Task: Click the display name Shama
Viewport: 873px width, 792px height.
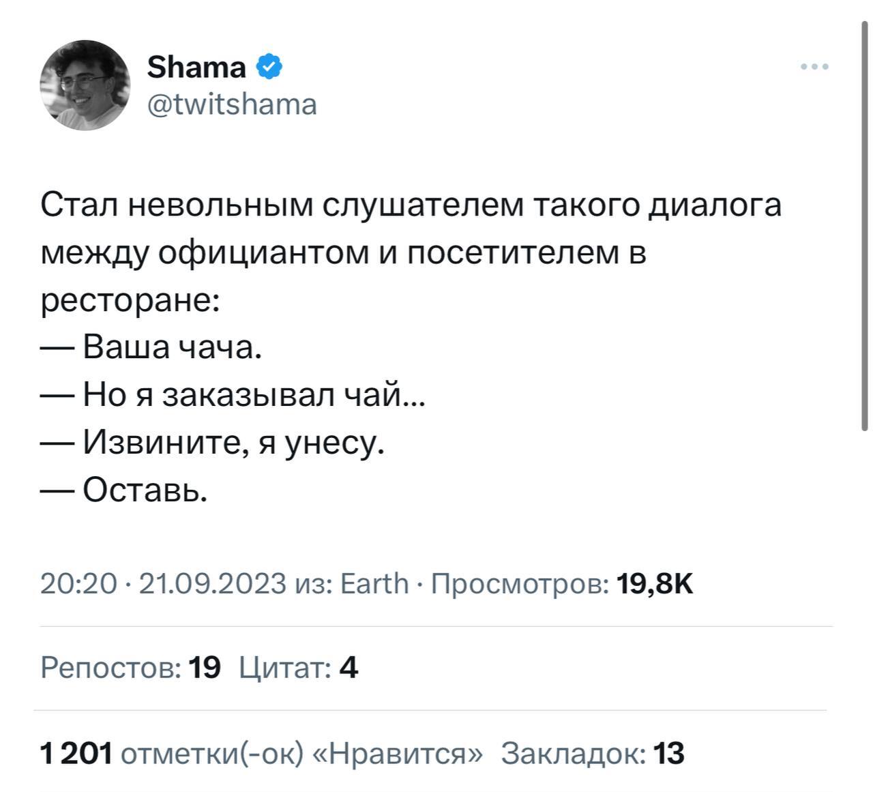Action: [196, 67]
